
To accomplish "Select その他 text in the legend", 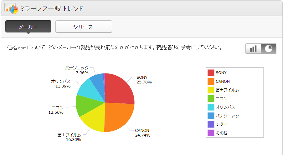I will pos(222,133).
